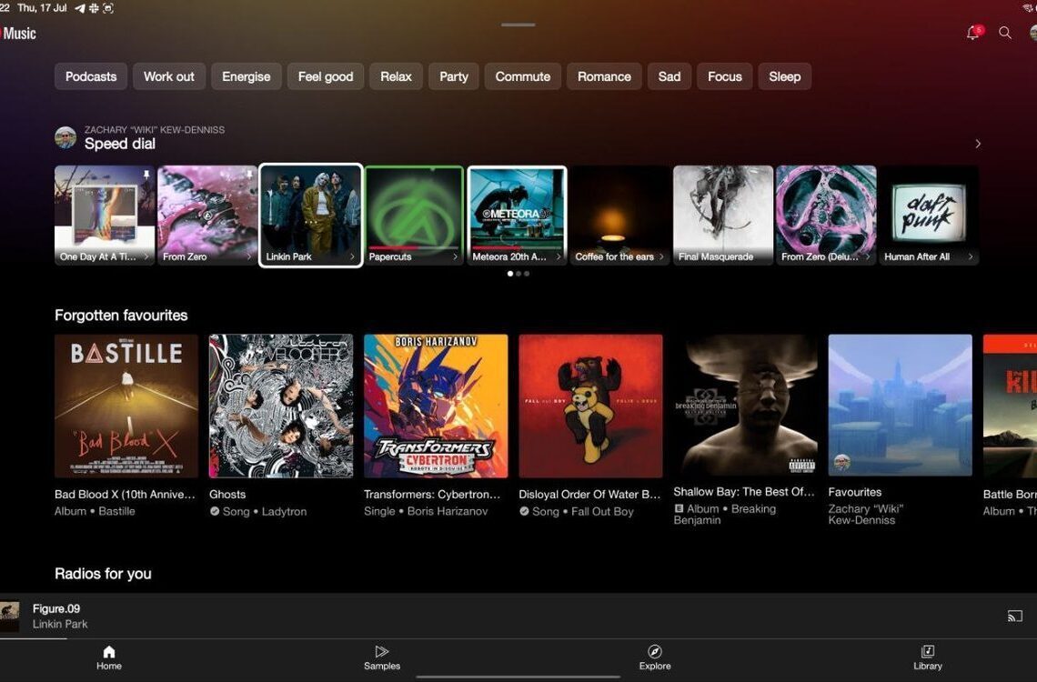Open From Zero (Deluxe) tile
This screenshot has height=682, width=1037.
point(826,216)
